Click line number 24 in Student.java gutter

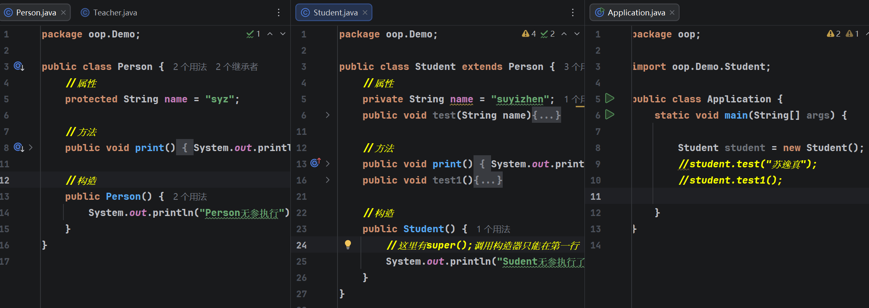(x=302, y=245)
